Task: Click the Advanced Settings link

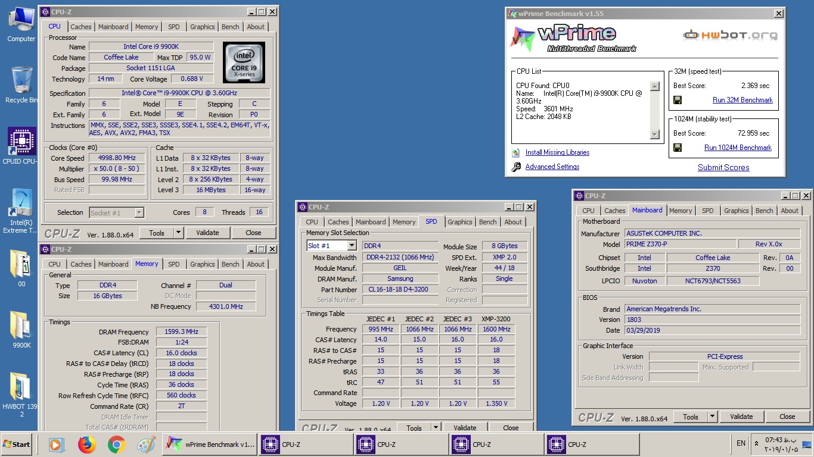Action: click(x=552, y=167)
